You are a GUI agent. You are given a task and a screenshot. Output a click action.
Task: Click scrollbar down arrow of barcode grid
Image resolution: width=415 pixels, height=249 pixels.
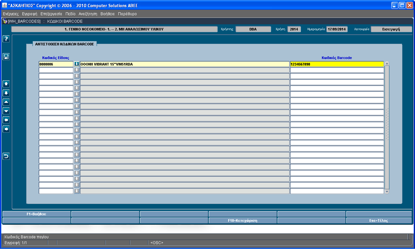coord(386,192)
